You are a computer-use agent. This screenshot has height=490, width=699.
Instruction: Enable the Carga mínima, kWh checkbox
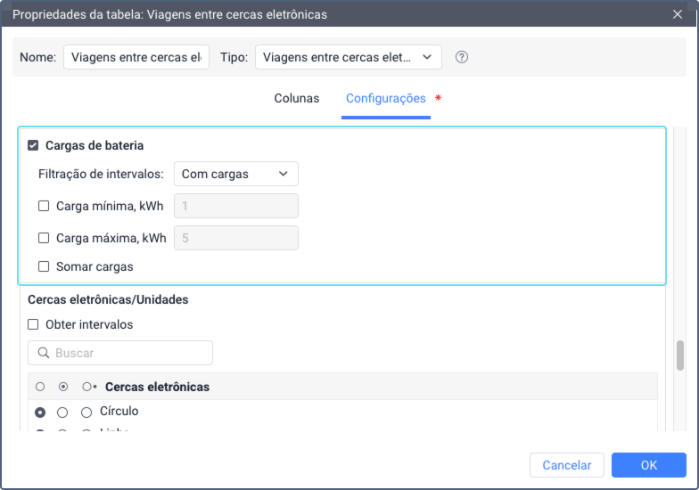pyautogui.click(x=44, y=206)
